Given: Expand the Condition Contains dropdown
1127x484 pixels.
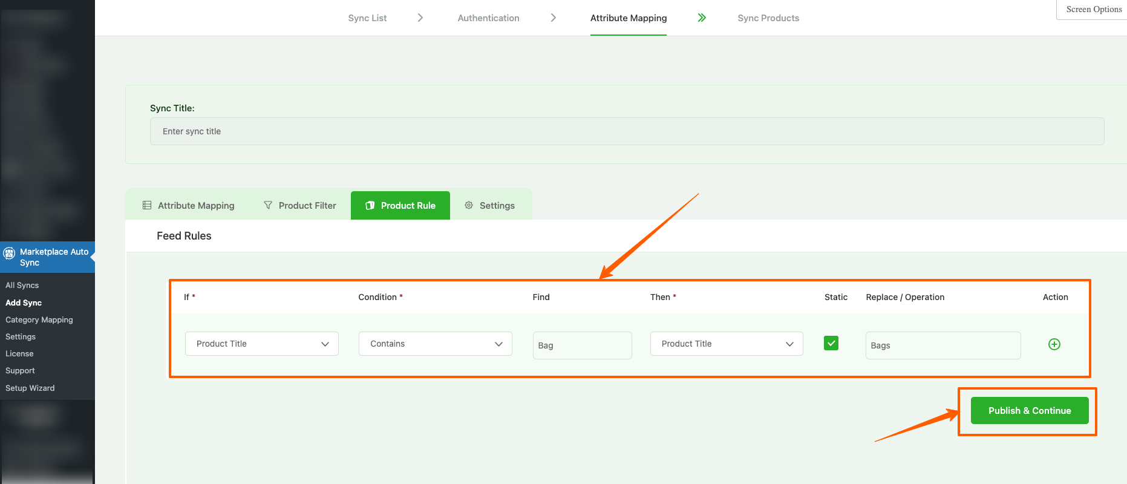Looking at the screenshot, I should coord(435,344).
